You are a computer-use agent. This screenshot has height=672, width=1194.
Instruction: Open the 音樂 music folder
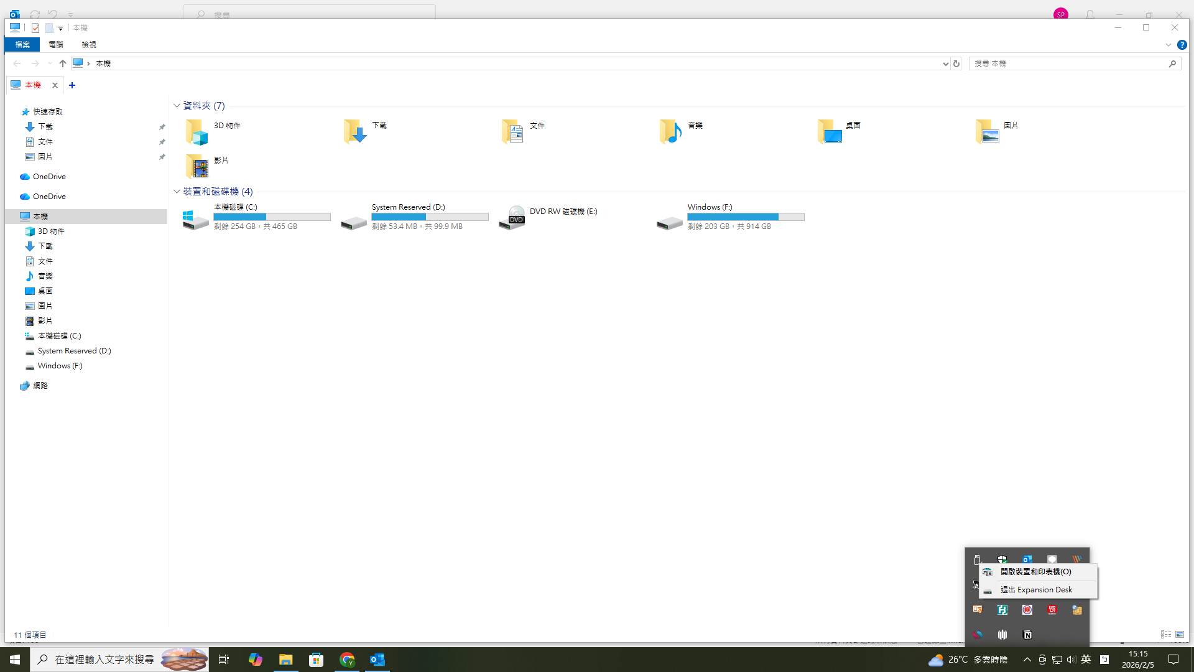(x=671, y=131)
